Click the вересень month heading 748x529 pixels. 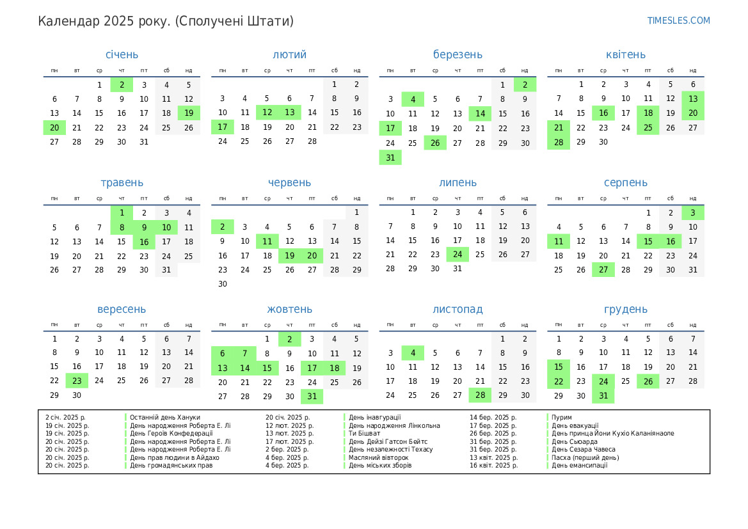122,310
